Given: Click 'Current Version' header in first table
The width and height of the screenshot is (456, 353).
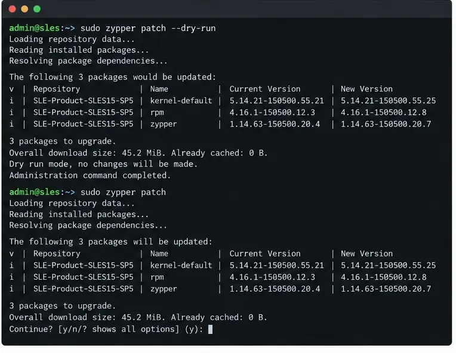Looking at the screenshot, I should click(265, 89).
